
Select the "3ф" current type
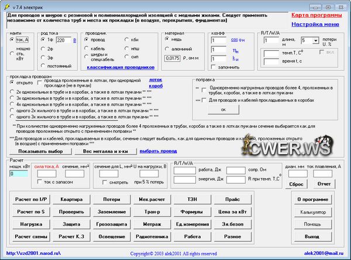click(x=44, y=57)
